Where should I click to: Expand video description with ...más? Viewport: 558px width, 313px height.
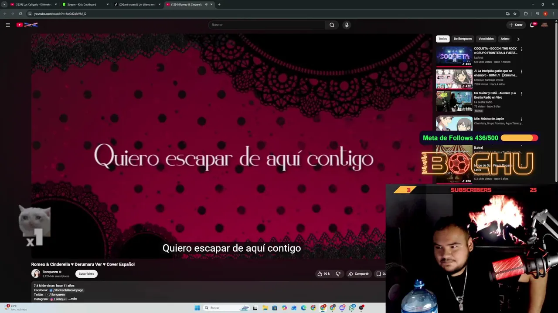tap(73, 299)
